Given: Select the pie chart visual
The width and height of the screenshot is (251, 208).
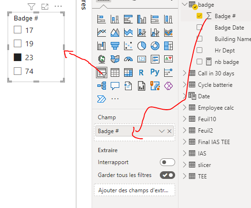Looking at the screenshot, I should [142, 46].
